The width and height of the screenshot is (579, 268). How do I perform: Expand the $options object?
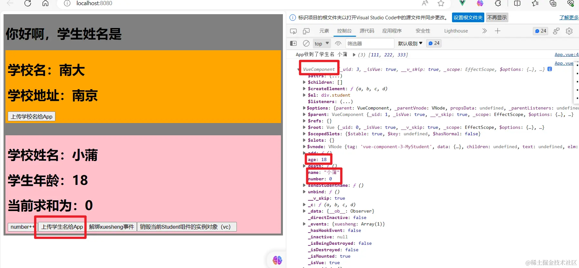click(304, 108)
